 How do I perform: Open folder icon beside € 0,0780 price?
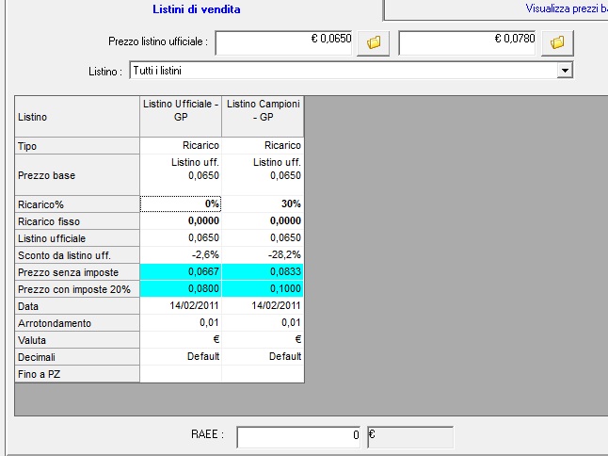click(x=557, y=42)
